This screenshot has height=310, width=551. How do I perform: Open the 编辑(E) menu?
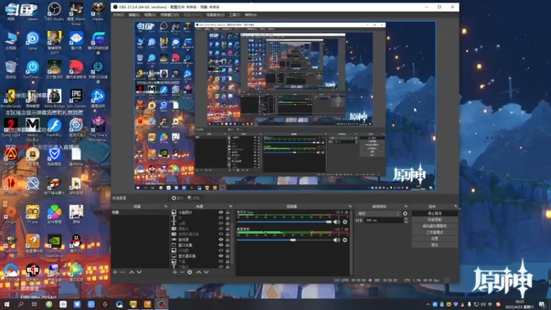[x=134, y=15]
